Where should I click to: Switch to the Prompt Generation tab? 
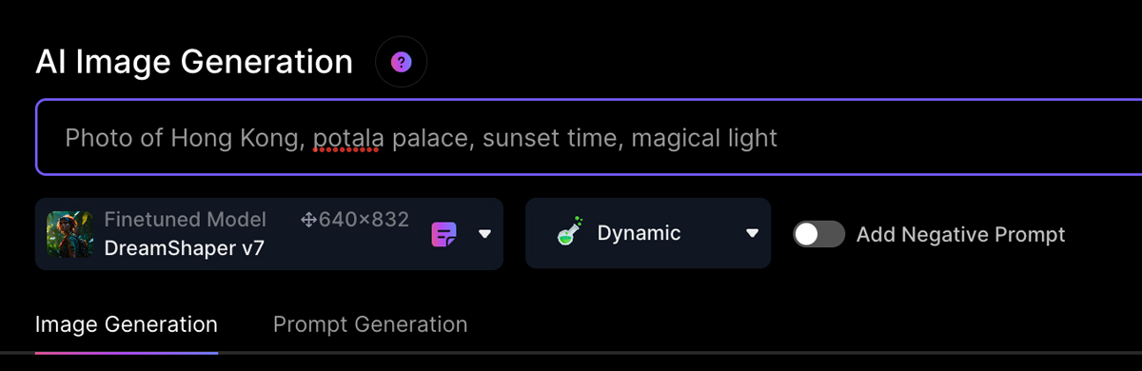tap(370, 324)
